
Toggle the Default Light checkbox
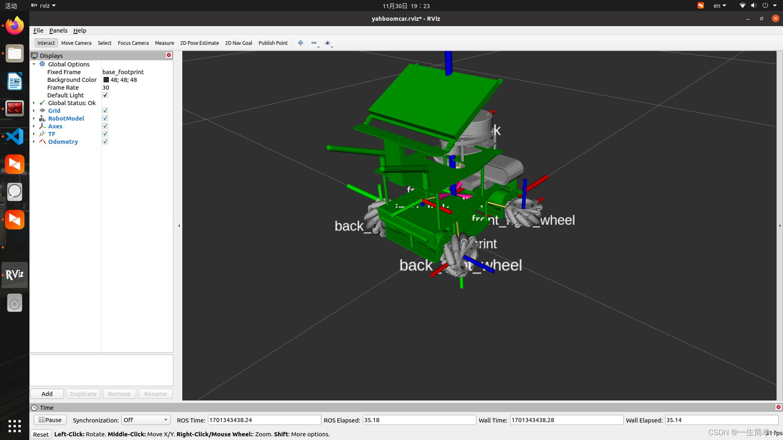click(x=105, y=95)
